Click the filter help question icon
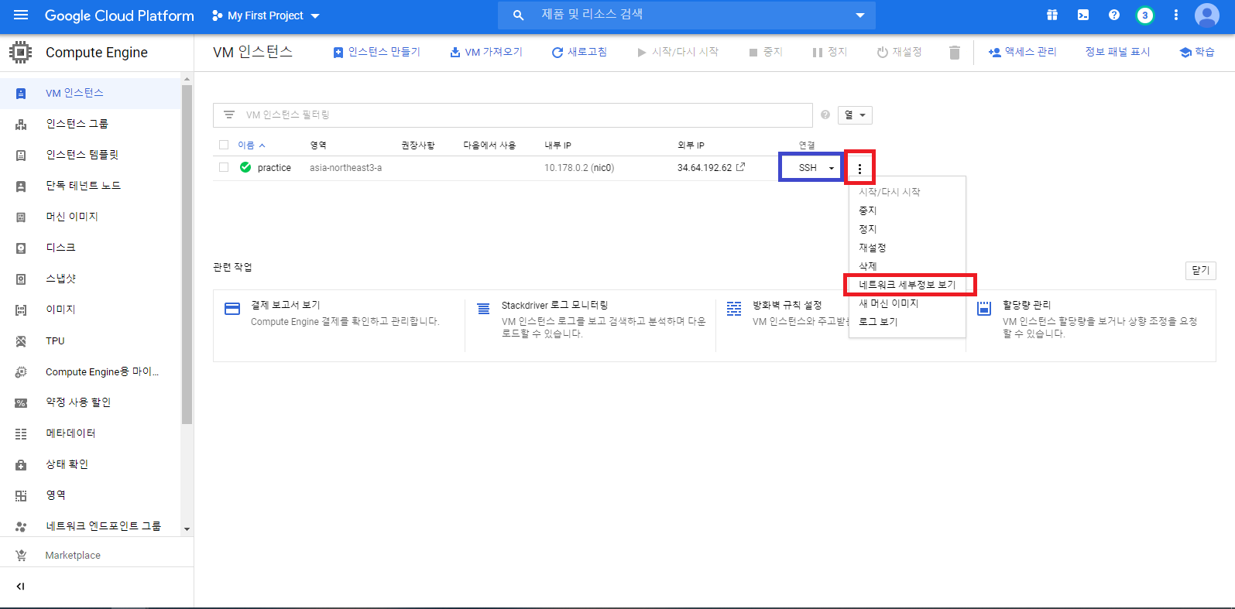This screenshot has height=609, width=1235. point(825,115)
